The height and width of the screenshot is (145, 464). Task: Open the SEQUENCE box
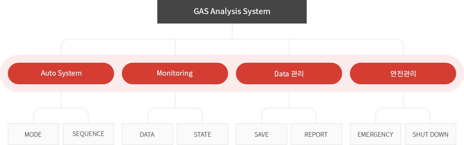(x=88, y=134)
